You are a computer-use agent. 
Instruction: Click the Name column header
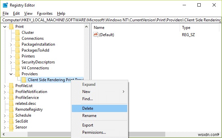click(x=99, y=28)
